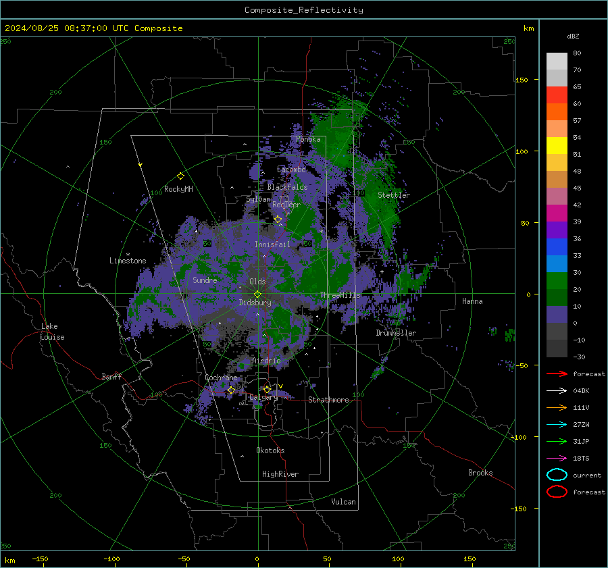Viewport: 608px width, 568px height.
Task: Click the red forecast arrow in legend
Action: coord(557,373)
